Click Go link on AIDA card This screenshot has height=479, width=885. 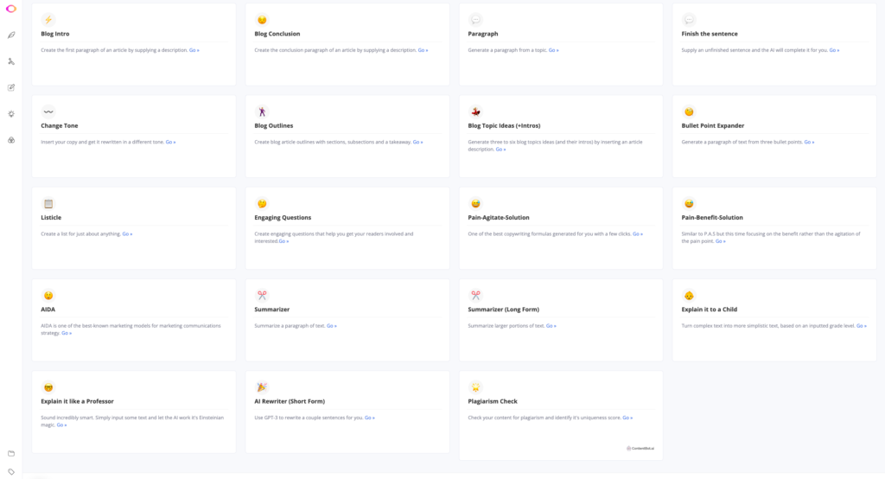point(67,333)
